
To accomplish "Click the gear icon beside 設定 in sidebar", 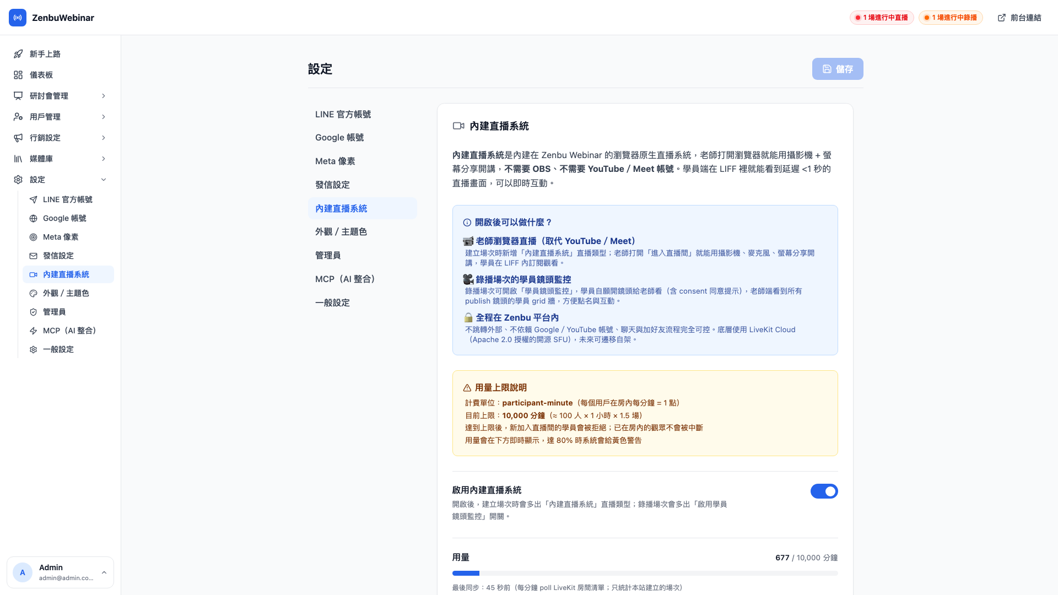I will (18, 180).
